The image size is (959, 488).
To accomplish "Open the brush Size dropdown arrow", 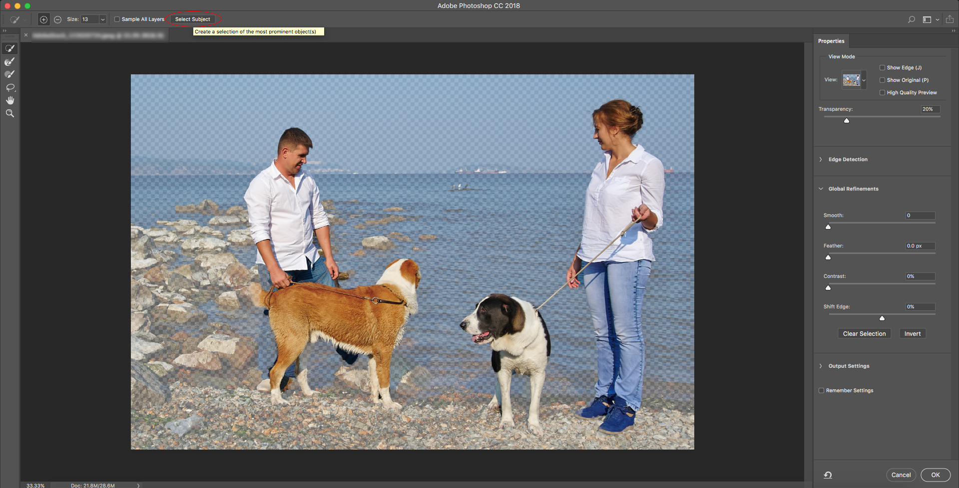I will pos(102,19).
